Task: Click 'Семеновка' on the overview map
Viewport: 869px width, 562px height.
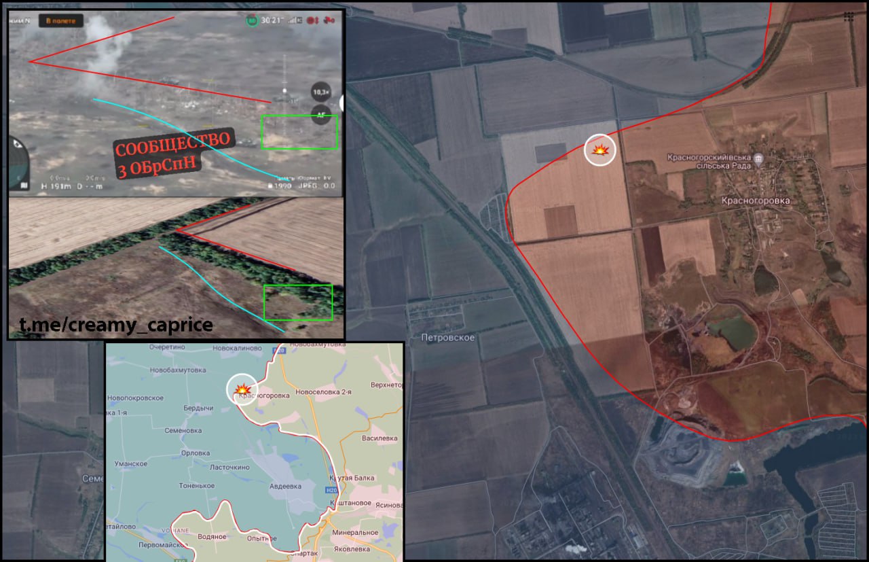Action: tap(183, 430)
